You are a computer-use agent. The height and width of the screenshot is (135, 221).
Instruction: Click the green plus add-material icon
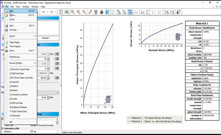pos(3,38)
